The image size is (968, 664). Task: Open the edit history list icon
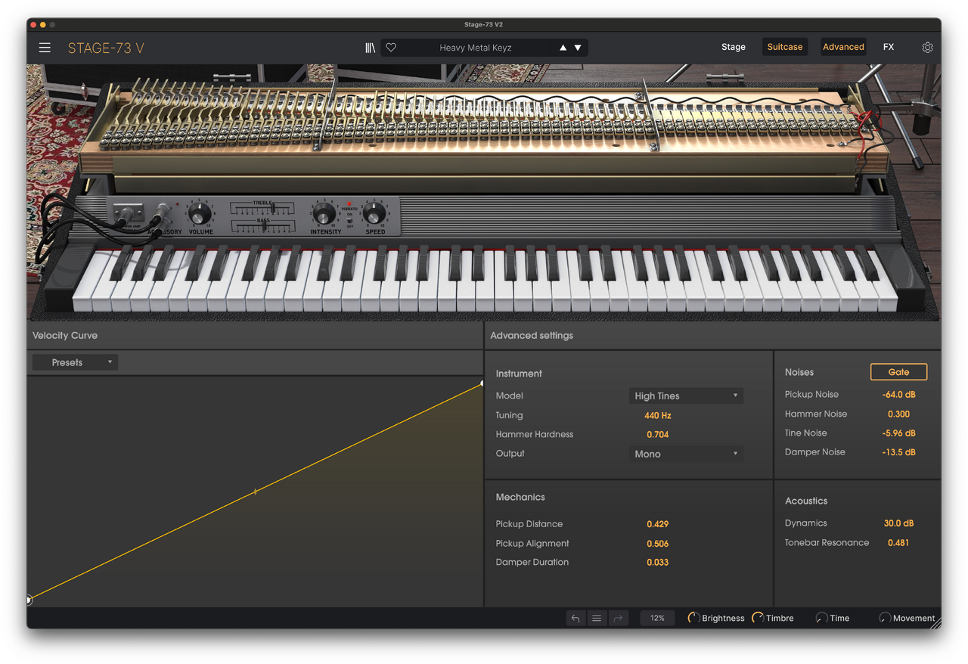pyautogui.click(x=597, y=618)
